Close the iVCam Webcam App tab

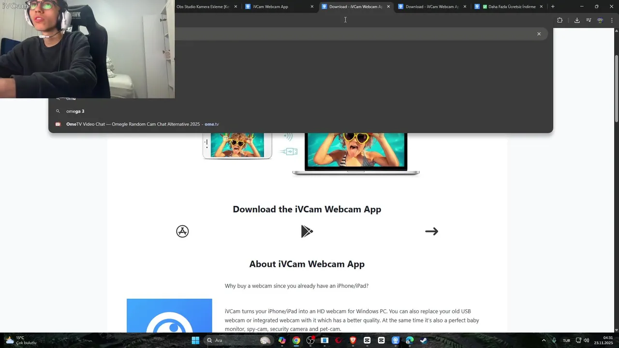coord(312,7)
